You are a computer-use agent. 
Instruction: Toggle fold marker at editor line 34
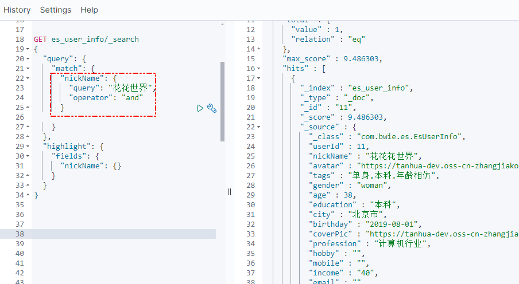[28, 195]
